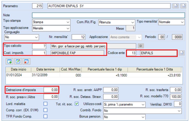This screenshot has height=121, width=189.
Task: Click the Periodo month field showing 00
Action: tap(161, 37)
